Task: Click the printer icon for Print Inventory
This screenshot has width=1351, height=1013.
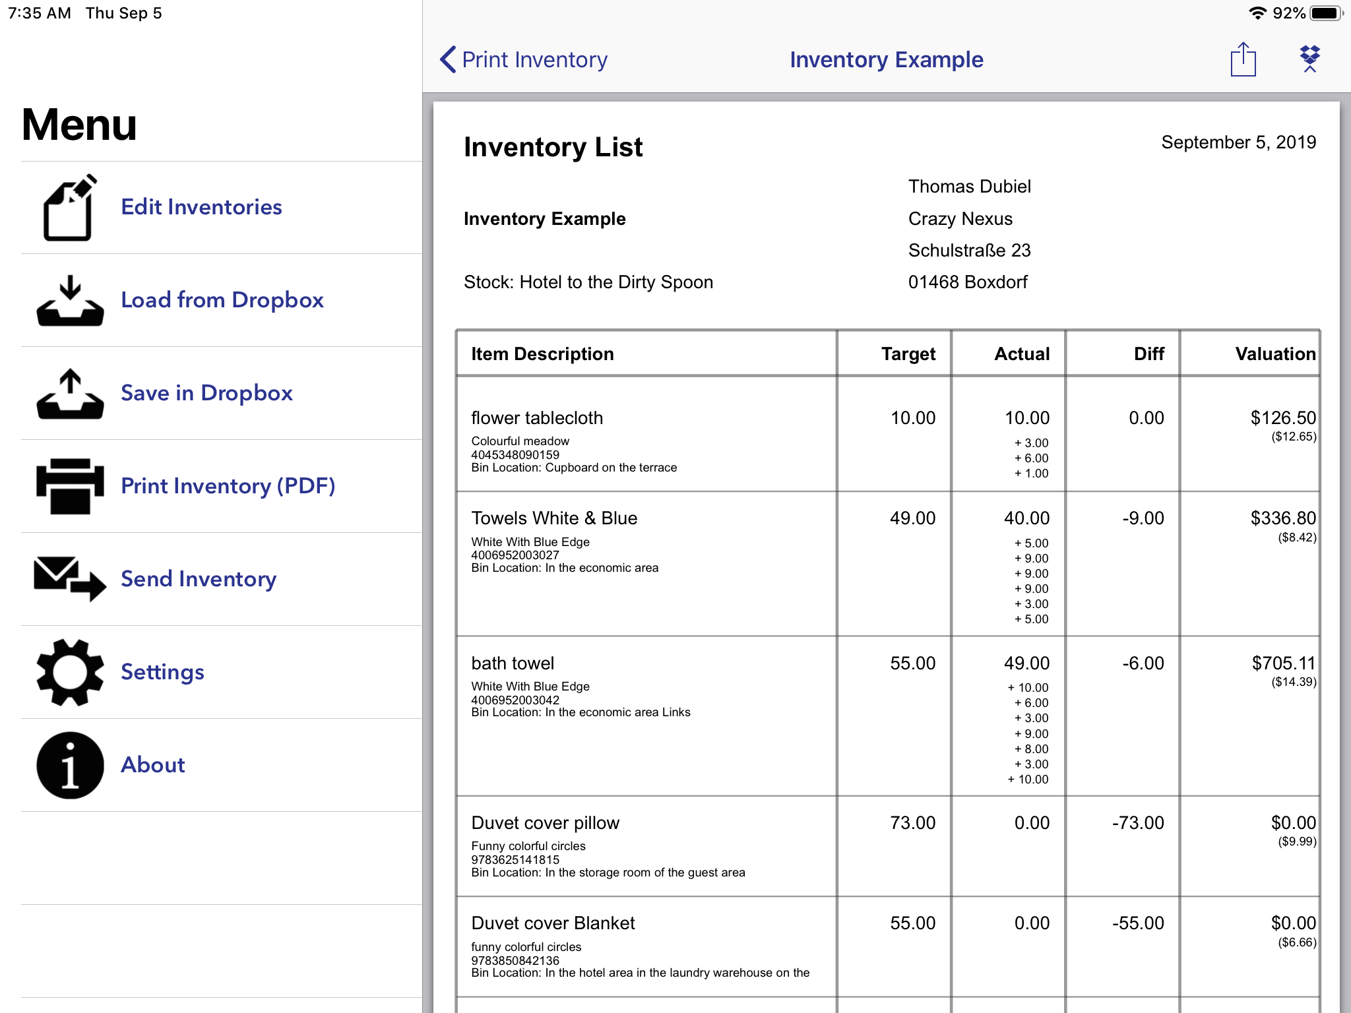Action: [x=69, y=487]
